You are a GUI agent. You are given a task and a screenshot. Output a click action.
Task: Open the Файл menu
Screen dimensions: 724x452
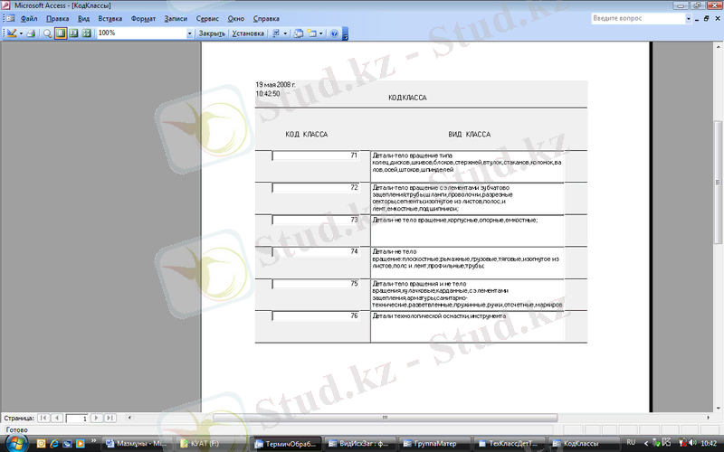tap(29, 19)
